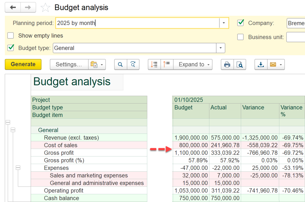Toggle the Company checkbox
The image size is (305, 202).
[241, 23]
